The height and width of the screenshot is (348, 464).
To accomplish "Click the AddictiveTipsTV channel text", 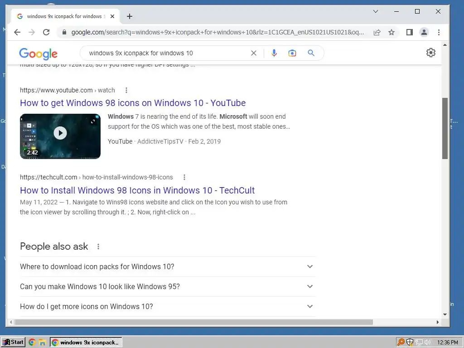I will pyautogui.click(x=160, y=141).
